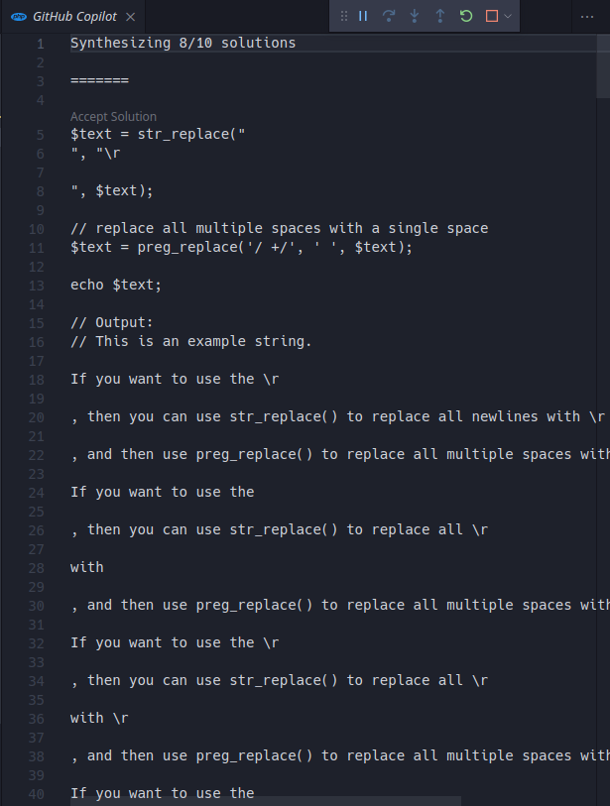
Task: Click the Synthesizing 8/10 solutions text
Action: [181, 42]
